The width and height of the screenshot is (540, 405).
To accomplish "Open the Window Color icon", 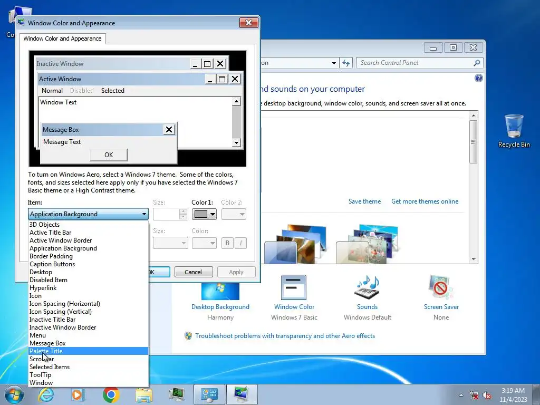I will (x=294, y=287).
